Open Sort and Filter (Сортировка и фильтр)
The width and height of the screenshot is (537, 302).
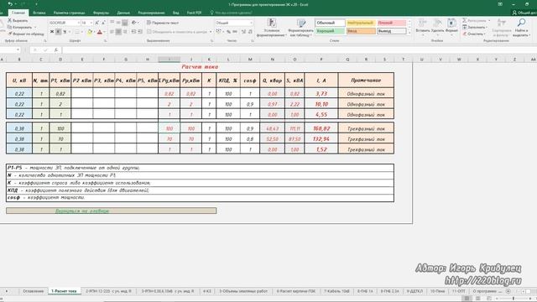pos(502,28)
